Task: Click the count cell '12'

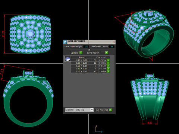Action: (95, 63)
